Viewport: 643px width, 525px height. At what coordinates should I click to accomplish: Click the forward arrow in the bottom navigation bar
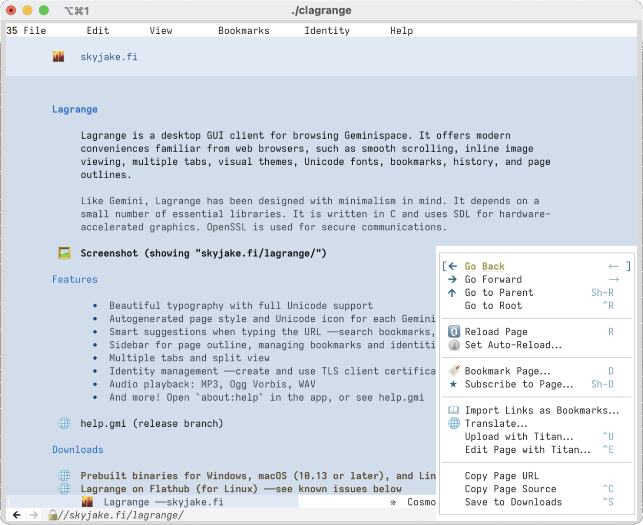pyautogui.click(x=34, y=515)
